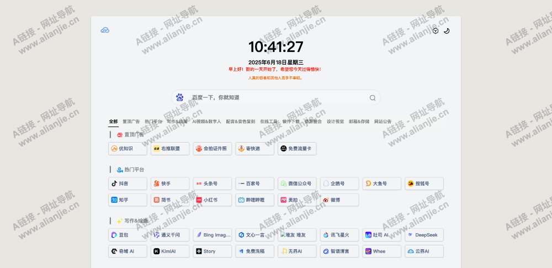This screenshot has width=552, height=268.
Task: Open the 软件下载 tab
Action: pyautogui.click(x=291, y=122)
